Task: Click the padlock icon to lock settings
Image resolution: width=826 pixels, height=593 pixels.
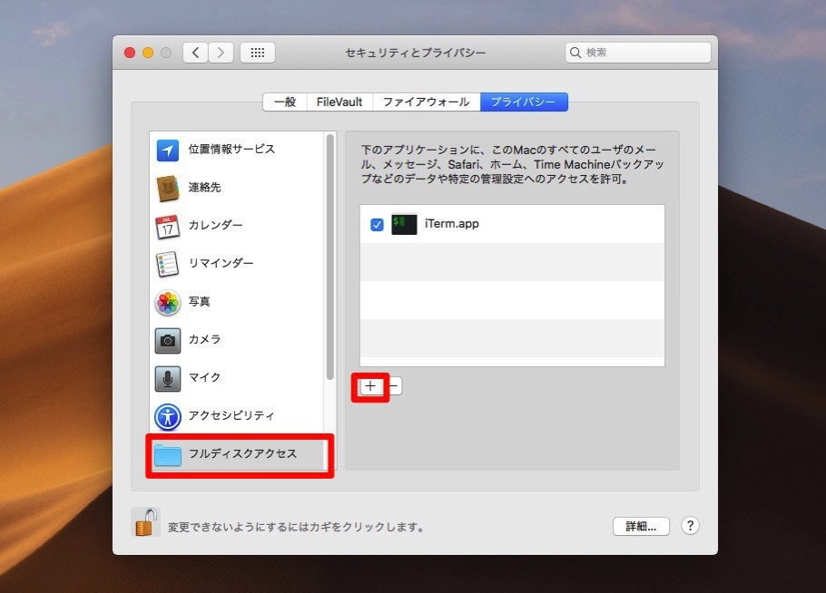Action: (146, 522)
